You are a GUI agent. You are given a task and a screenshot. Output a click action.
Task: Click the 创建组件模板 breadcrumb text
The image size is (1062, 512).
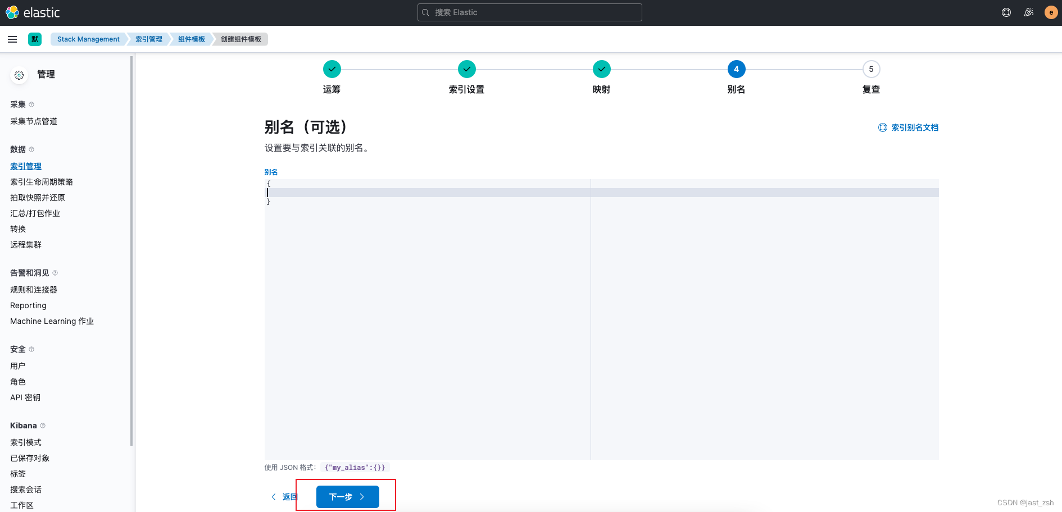[241, 39]
